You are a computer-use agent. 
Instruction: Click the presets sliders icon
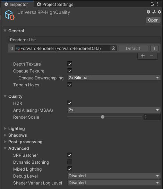[x=154, y=12]
